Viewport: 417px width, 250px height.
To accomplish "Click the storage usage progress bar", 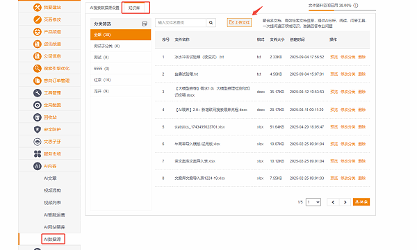I will 342,10.
